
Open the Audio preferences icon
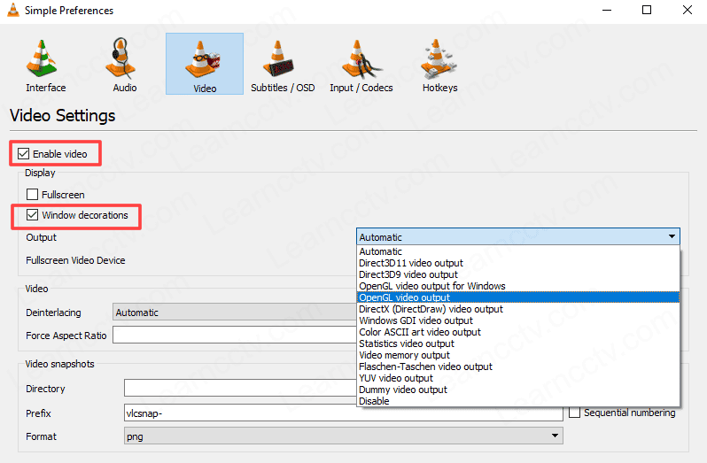[124, 64]
